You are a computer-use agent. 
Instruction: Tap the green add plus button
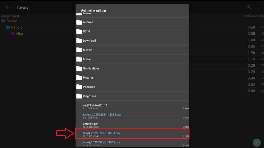point(256,142)
